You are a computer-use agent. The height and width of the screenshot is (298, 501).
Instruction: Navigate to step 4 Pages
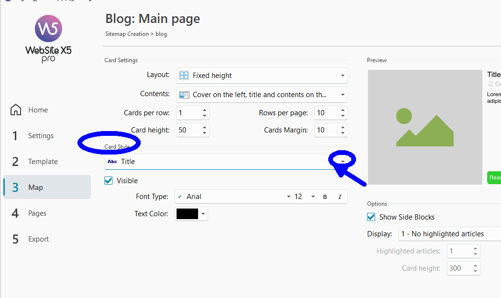click(x=37, y=213)
